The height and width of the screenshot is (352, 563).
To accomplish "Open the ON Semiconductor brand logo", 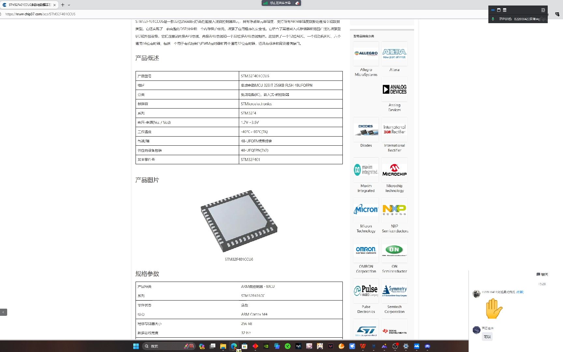I will coord(394,250).
